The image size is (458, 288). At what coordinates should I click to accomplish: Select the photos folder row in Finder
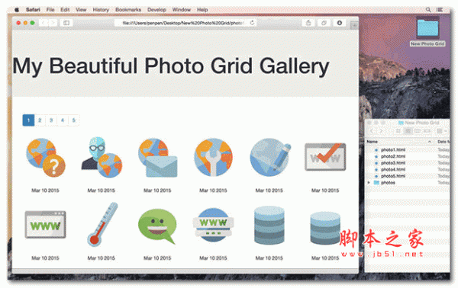pos(408,183)
